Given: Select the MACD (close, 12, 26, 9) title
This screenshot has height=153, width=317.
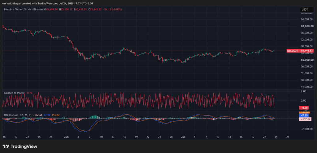Looking at the screenshot, I should [x=18, y=115].
